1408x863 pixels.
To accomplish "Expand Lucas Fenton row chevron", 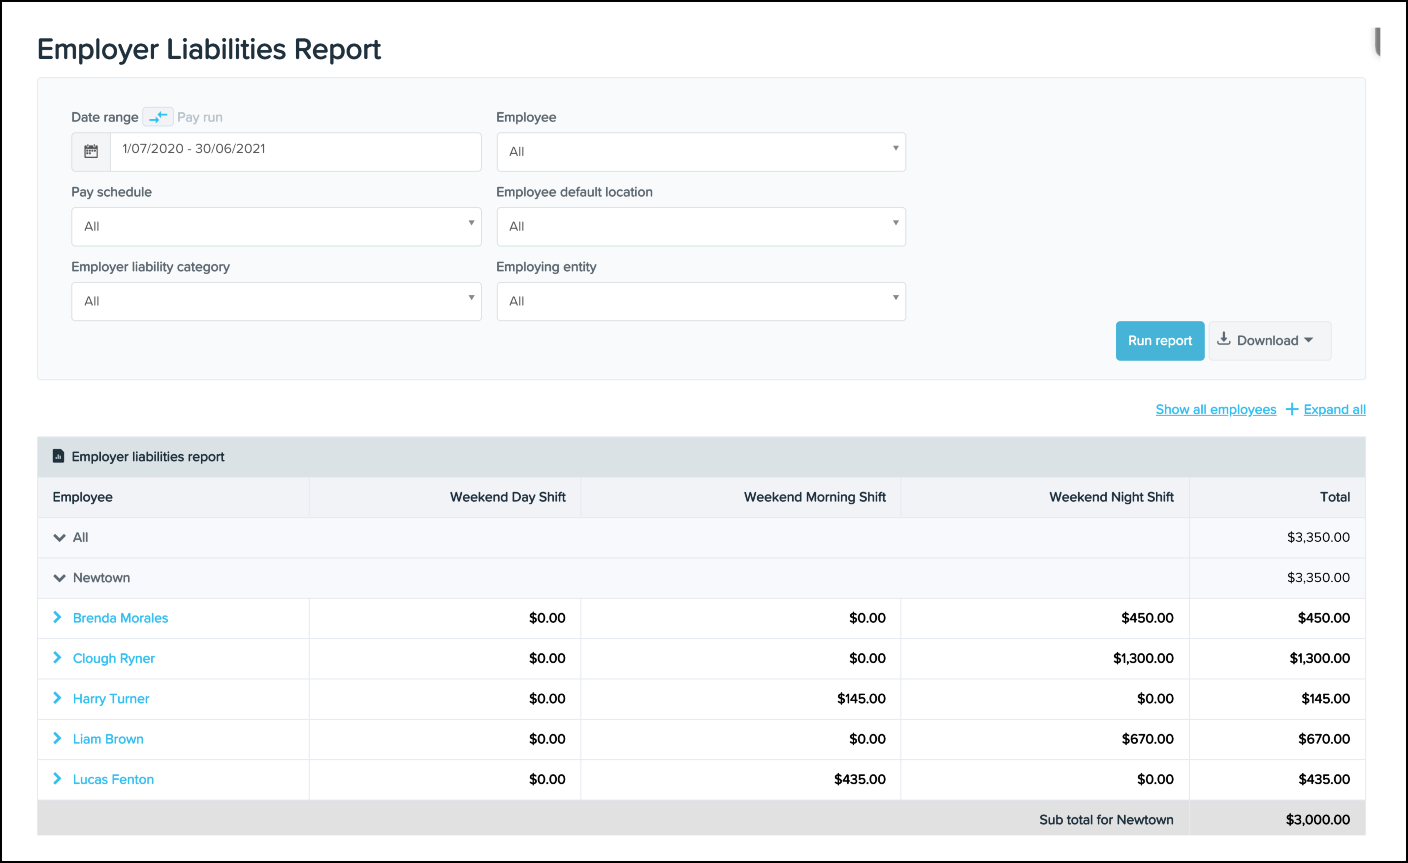I will coord(57,779).
